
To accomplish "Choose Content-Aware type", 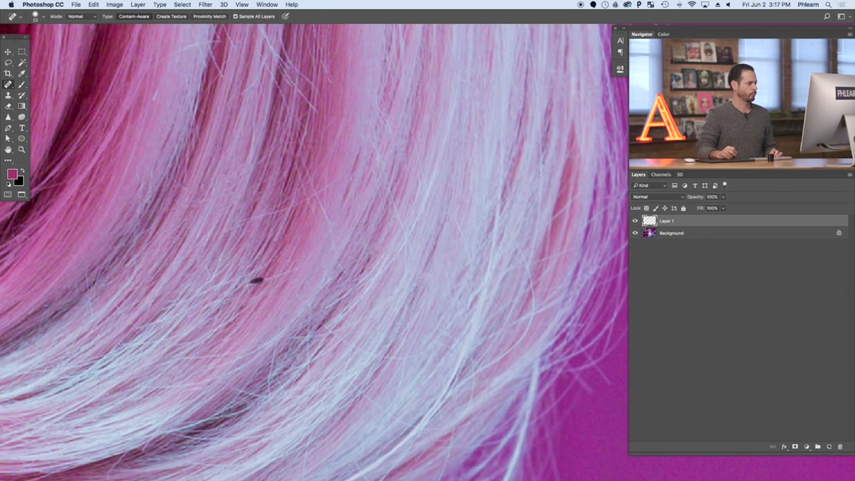I will pos(134,16).
